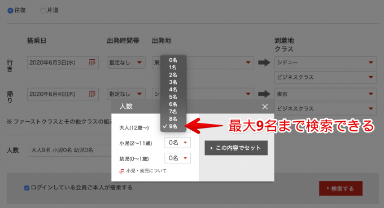Select the 往復 round-trip radio button
Image resolution: width=384 pixels, height=208 pixels.
pos(10,11)
